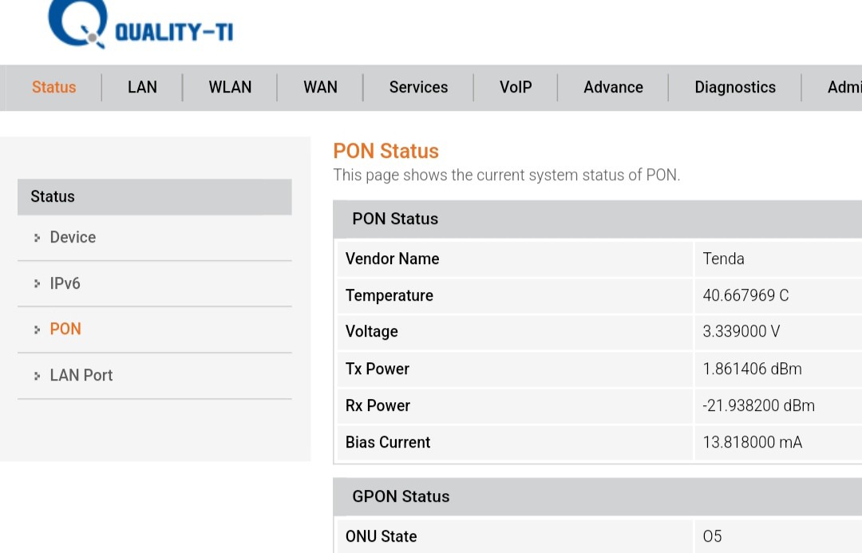Select the Services tab

(x=418, y=88)
